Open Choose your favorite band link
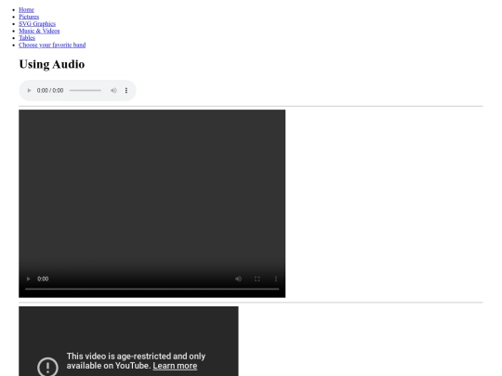Image resolution: width=502 pixels, height=376 pixels. (52, 45)
